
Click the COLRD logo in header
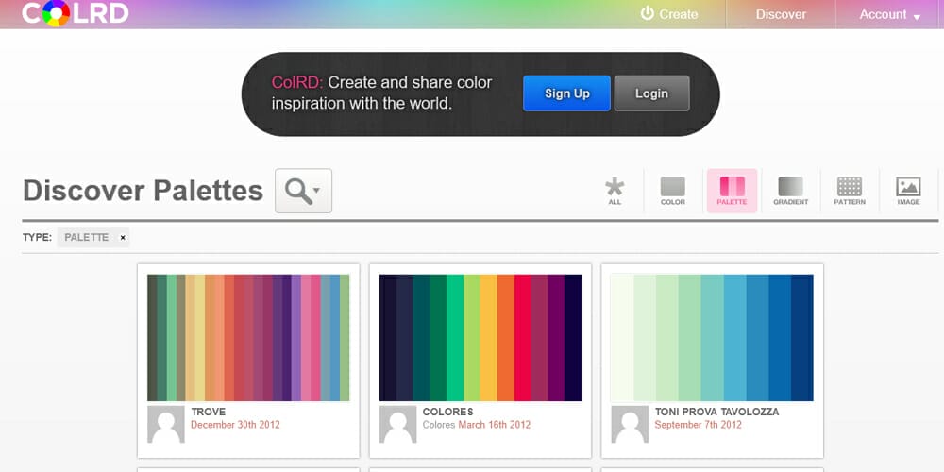click(x=76, y=13)
